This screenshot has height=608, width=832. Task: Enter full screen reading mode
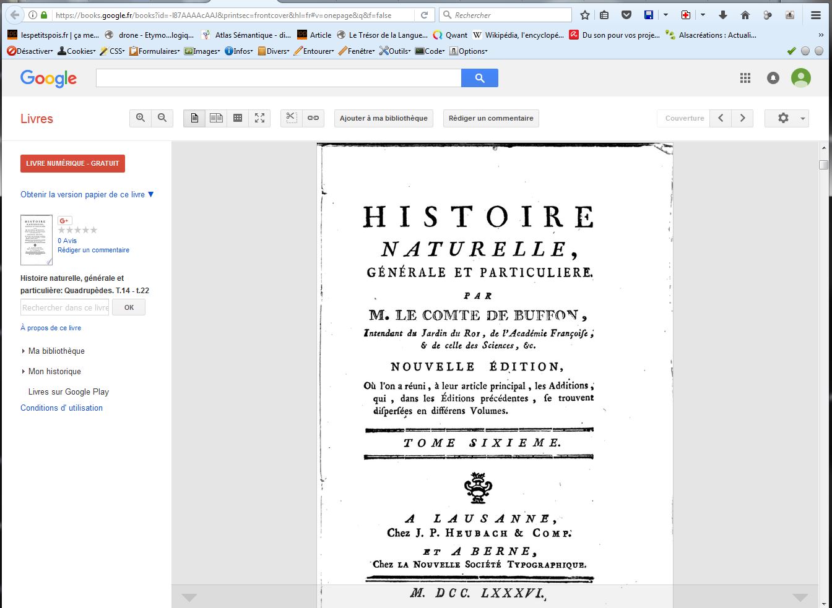pos(259,118)
